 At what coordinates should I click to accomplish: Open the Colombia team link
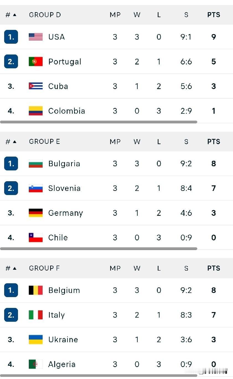tap(66, 111)
